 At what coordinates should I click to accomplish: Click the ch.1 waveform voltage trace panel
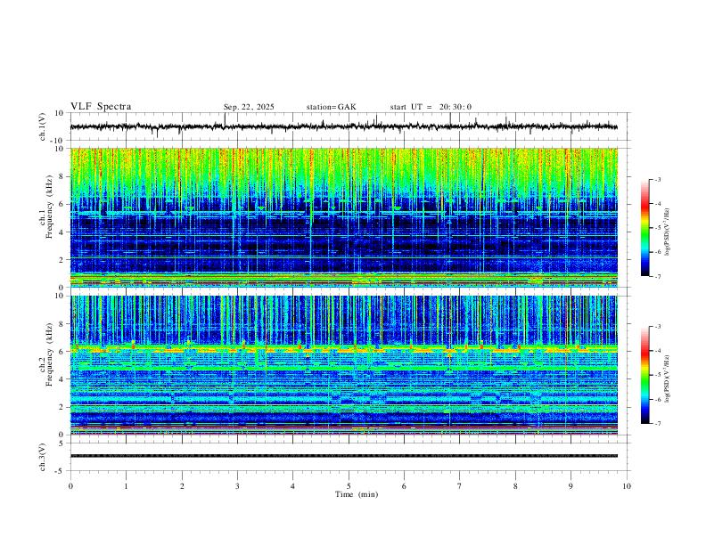pyautogui.click(x=350, y=126)
